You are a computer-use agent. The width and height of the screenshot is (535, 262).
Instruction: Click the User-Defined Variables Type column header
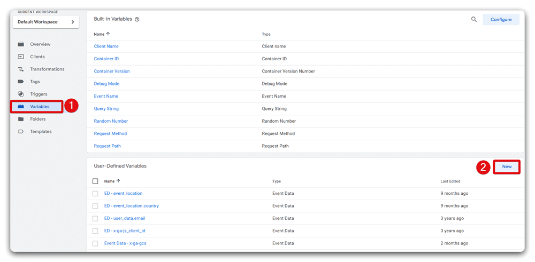click(x=277, y=181)
